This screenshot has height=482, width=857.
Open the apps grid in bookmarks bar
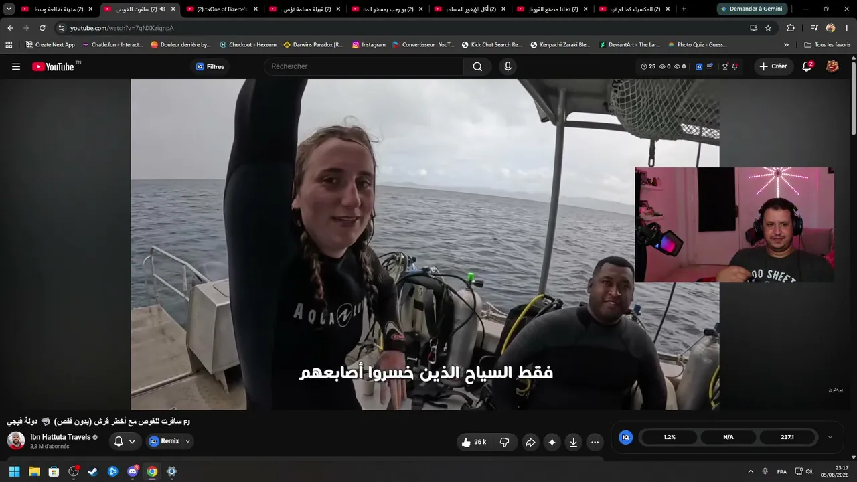click(9, 45)
